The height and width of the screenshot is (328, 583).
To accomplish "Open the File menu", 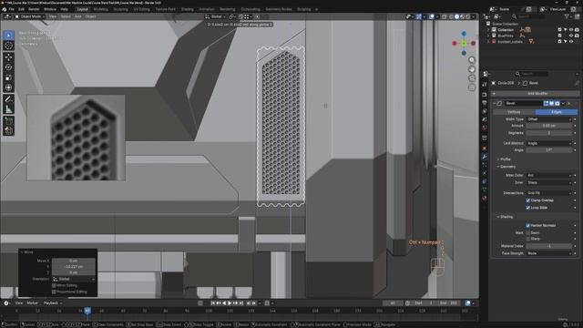I will [x=12, y=9].
